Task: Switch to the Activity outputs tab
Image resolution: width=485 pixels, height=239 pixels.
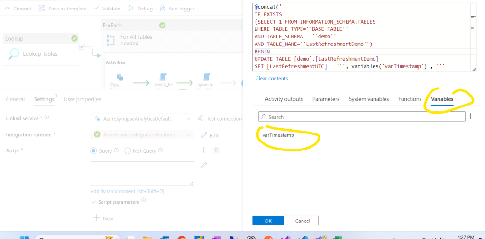Action: pyautogui.click(x=284, y=99)
